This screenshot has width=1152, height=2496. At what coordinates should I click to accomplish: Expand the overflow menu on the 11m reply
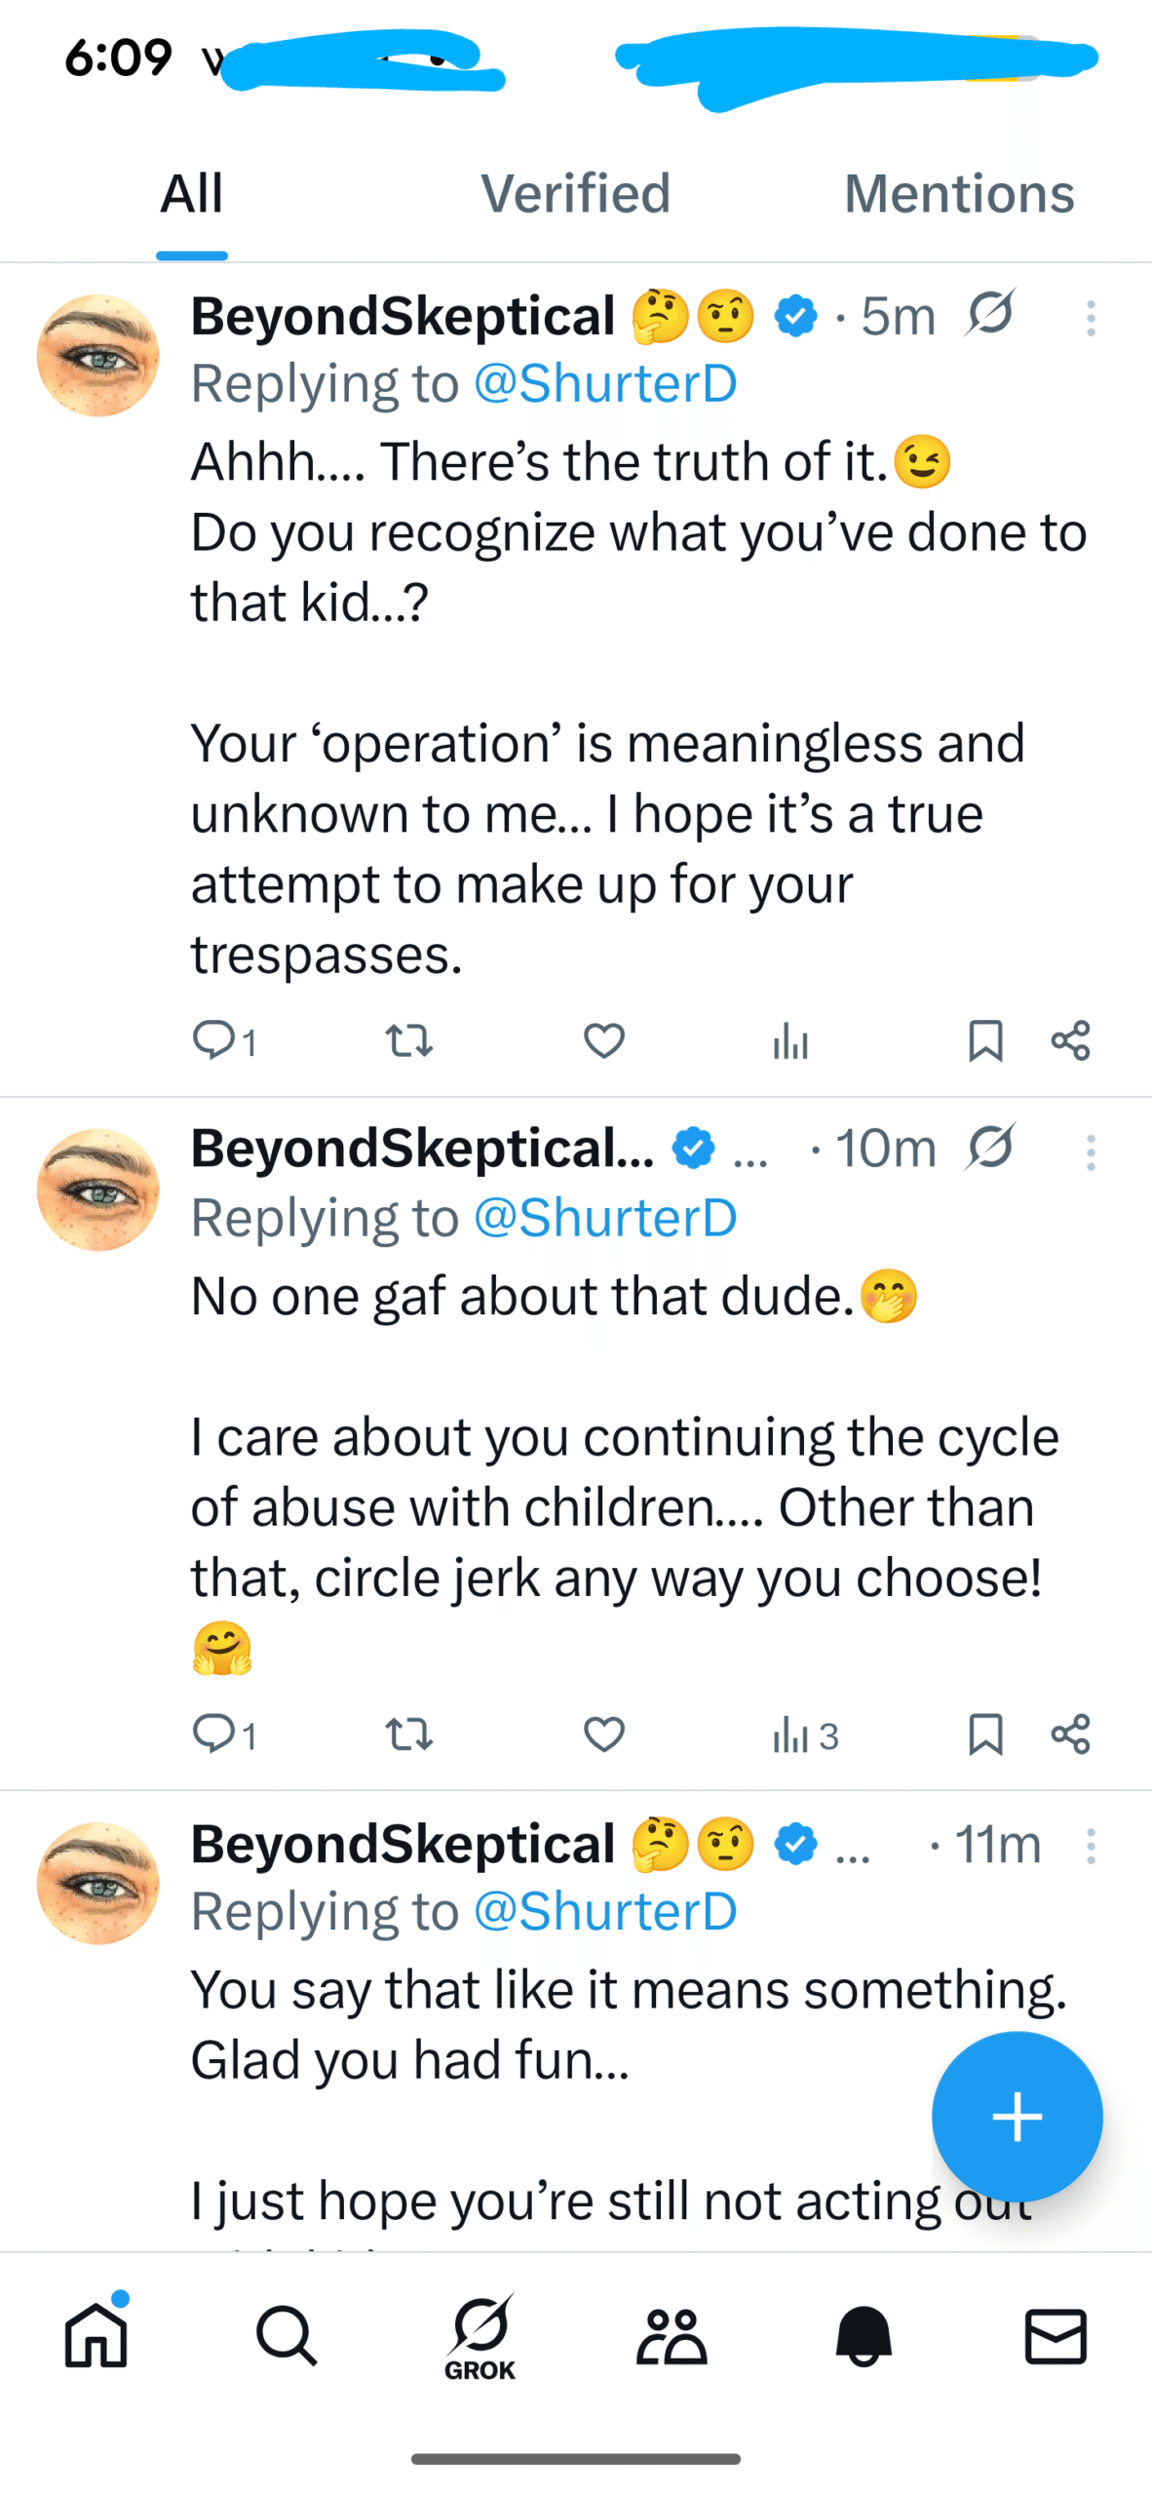tap(1091, 1846)
